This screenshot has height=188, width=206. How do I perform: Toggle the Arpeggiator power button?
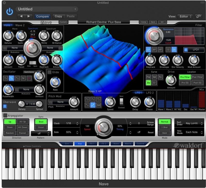[5, 115]
